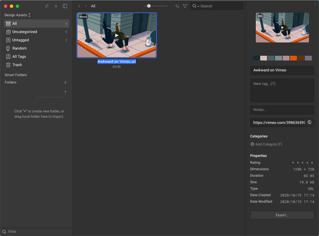Screen dimensions: 319x236
Task: Click the yellow minimize window button
Action: click(12, 6)
